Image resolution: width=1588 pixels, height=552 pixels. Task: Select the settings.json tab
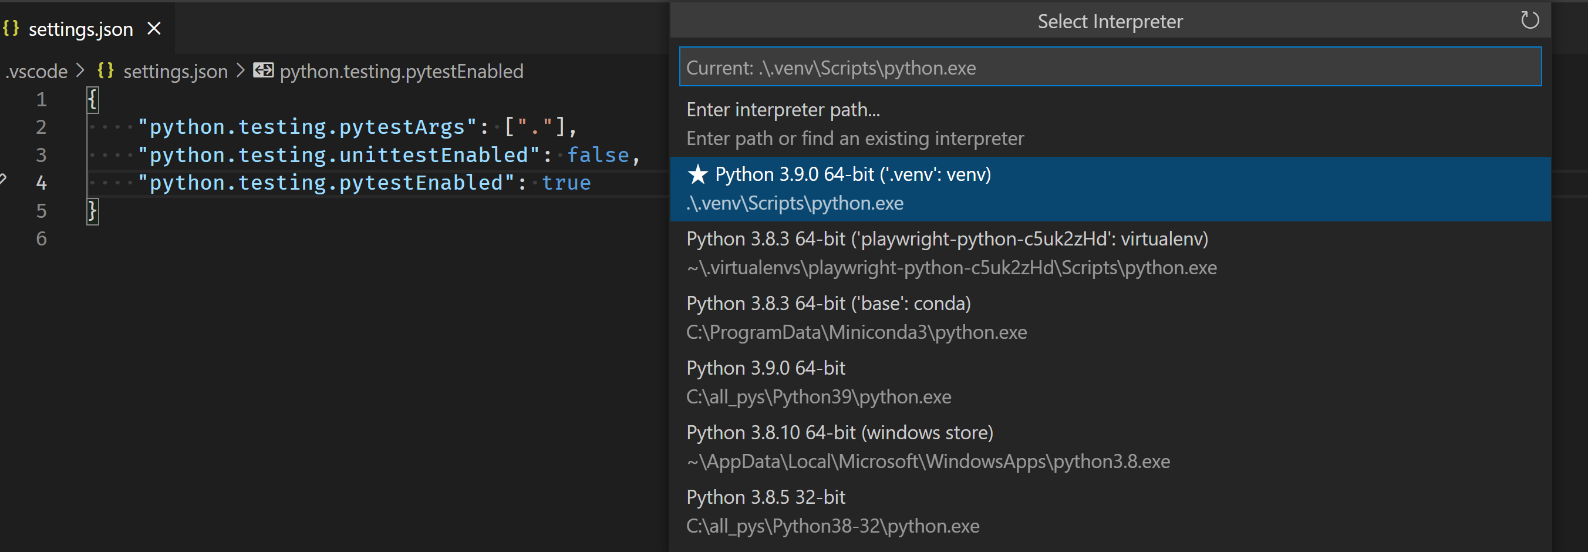(x=80, y=29)
